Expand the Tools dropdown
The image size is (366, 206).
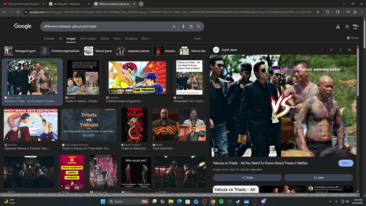(199, 39)
